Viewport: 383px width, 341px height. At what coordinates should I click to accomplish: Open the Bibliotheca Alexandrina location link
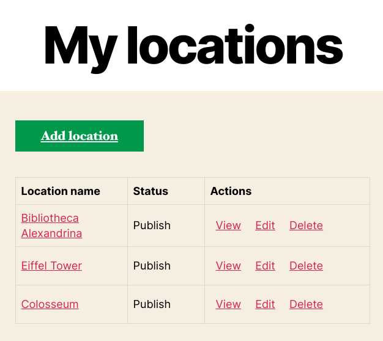[x=51, y=226]
